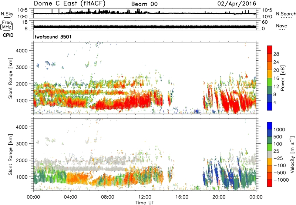This screenshot has width=296, height=205.
Task: Click the 'Beam 00' label
Action: pos(144,4)
